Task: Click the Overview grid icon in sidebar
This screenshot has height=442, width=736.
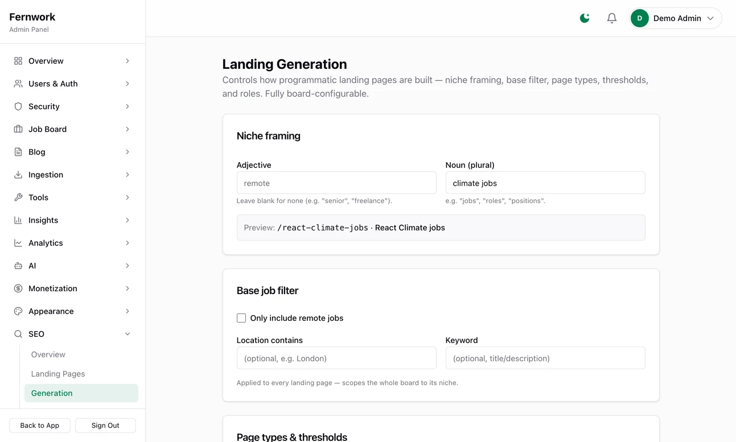Action: click(x=18, y=61)
